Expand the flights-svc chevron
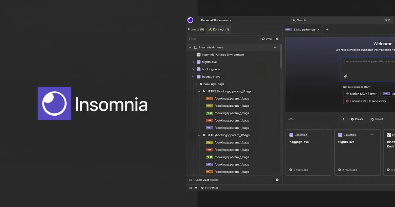Image resolution: width=395 pixels, height=207 pixels. point(193,62)
